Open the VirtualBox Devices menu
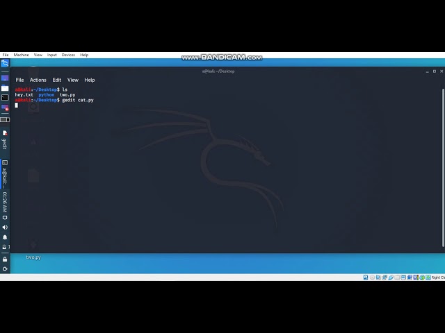This screenshot has width=445, height=333. (68, 55)
